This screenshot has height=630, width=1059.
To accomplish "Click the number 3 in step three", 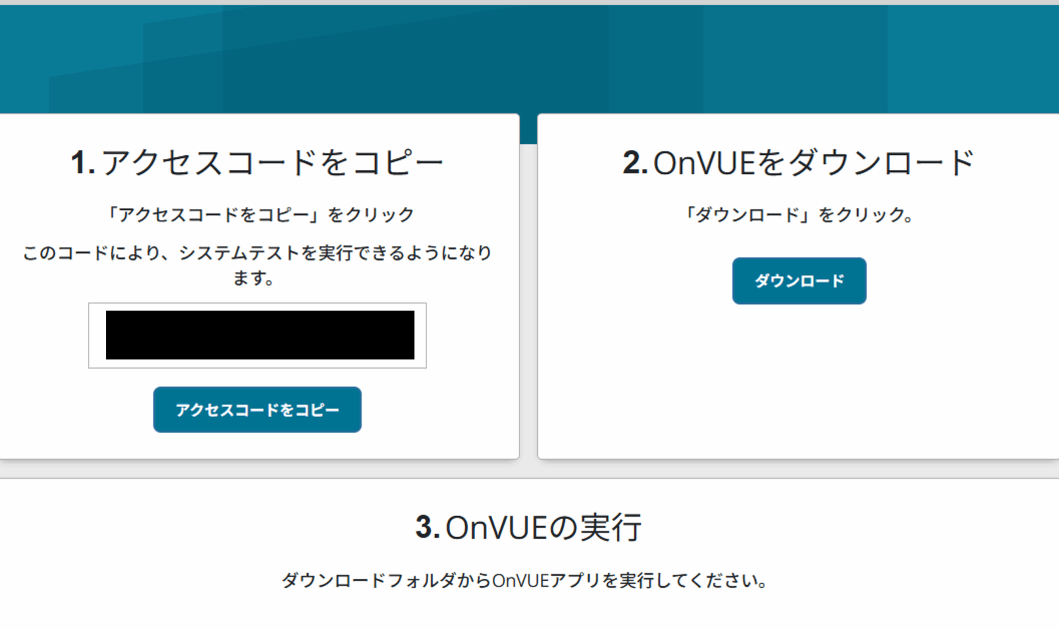I will point(428,526).
